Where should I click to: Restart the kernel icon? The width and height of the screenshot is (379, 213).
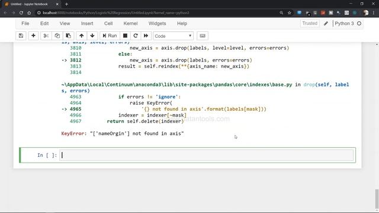(136, 35)
